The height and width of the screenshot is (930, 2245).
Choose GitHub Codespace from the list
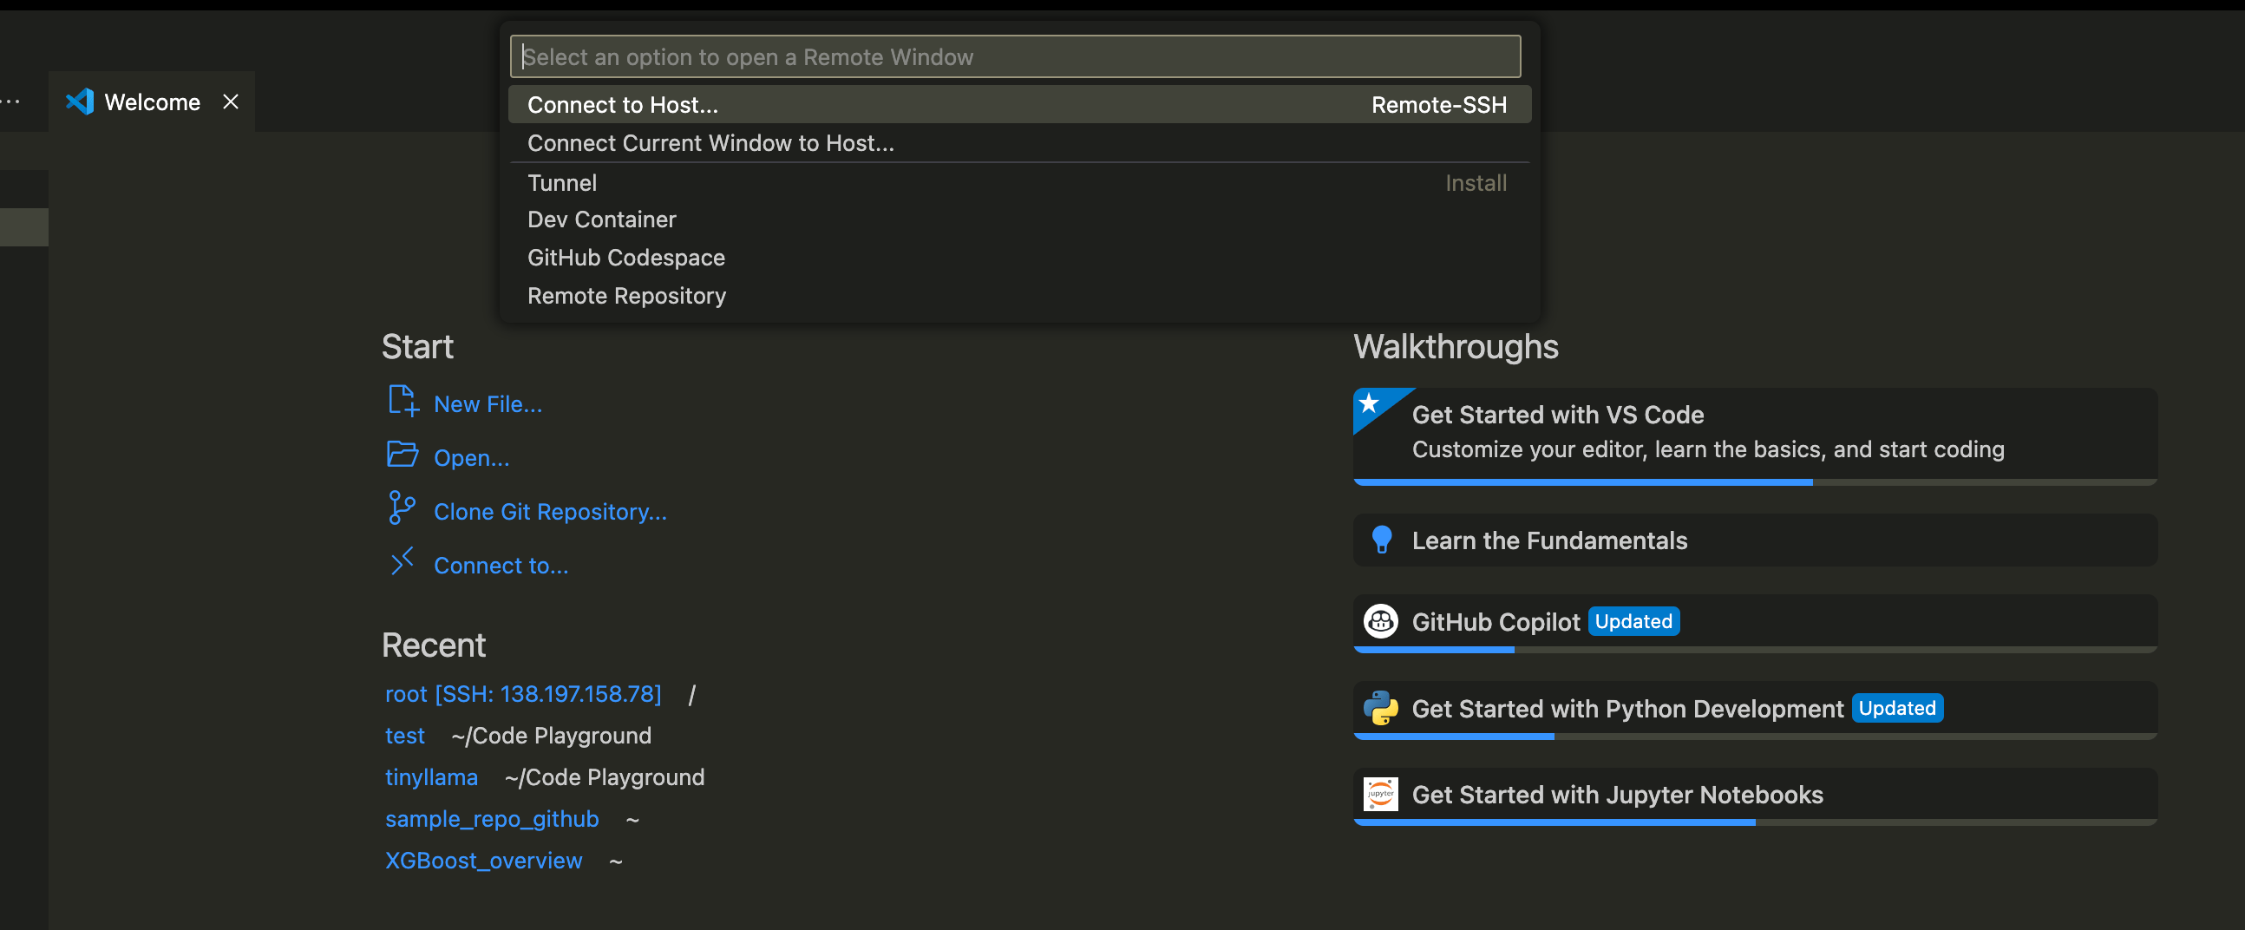tap(1018, 258)
